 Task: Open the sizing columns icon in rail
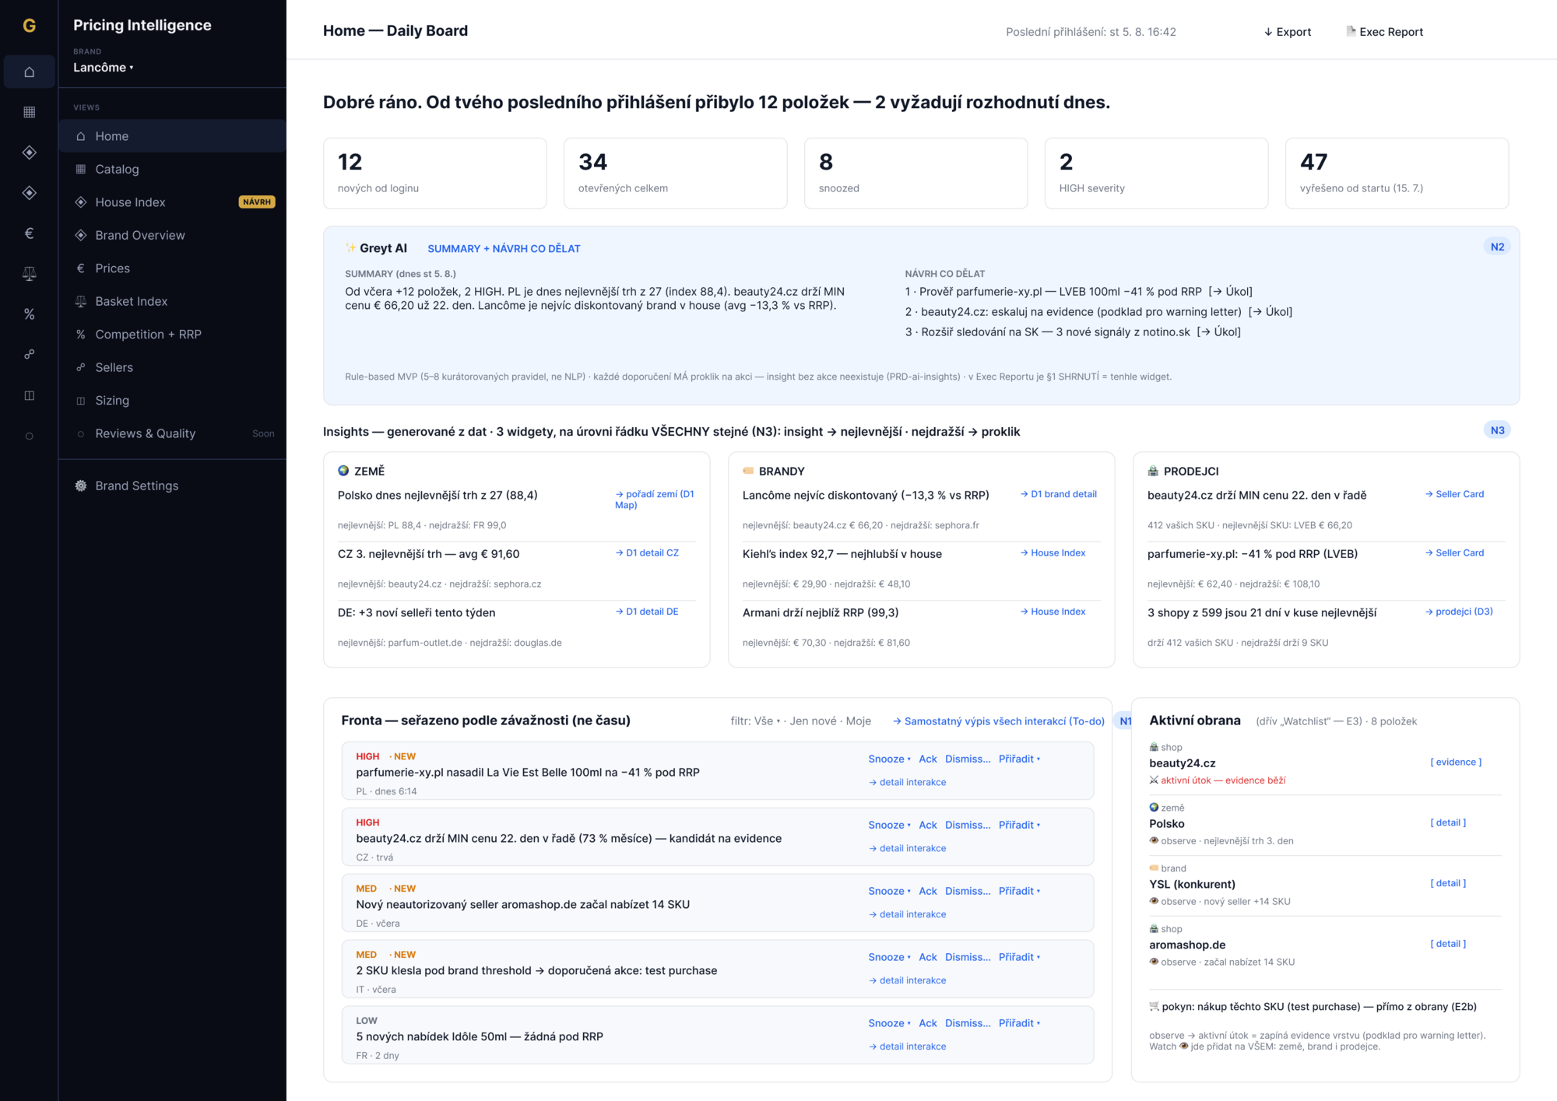[x=29, y=395]
